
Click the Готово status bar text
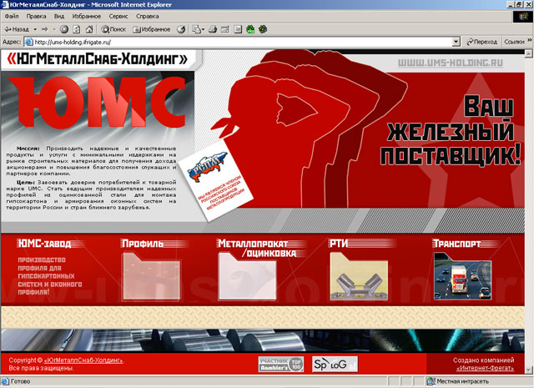click(20, 381)
